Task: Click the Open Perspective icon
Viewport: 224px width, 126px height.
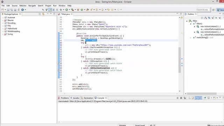Action: click(213, 10)
